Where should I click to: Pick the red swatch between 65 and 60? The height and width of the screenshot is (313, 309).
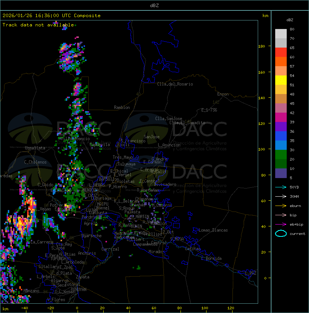tap(281, 52)
